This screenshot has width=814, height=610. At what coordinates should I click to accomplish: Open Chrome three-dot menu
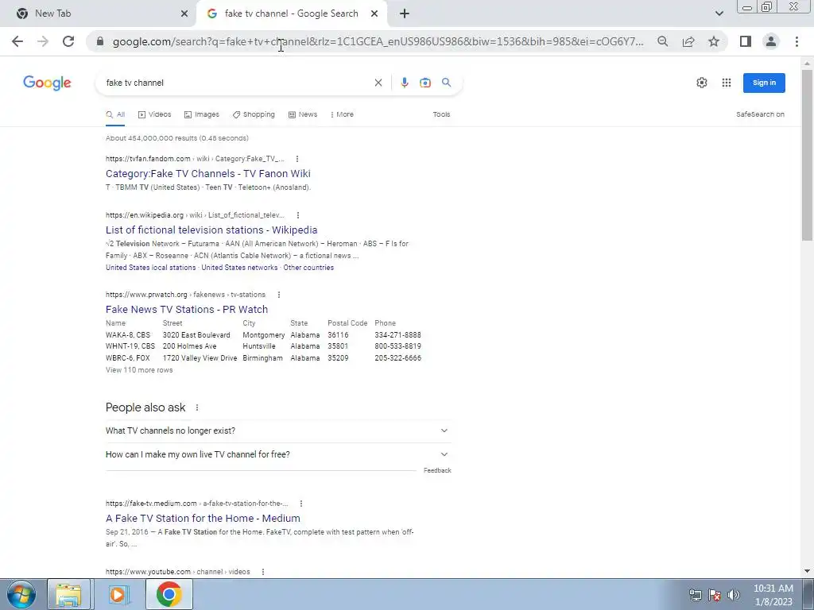click(x=797, y=41)
